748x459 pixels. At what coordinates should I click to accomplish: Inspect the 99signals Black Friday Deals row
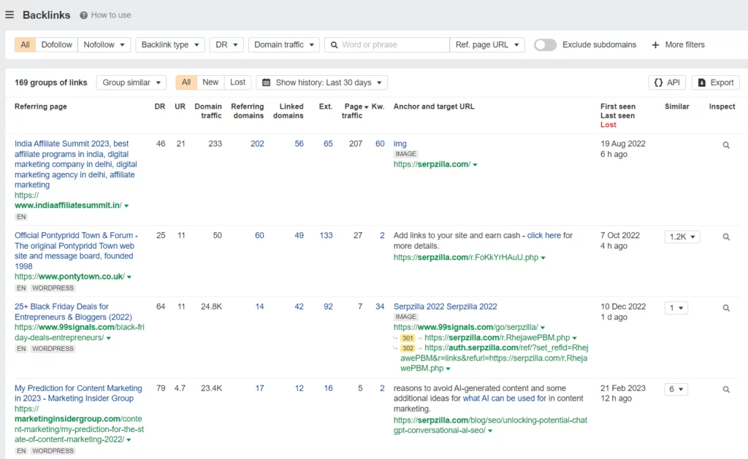pos(725,308)
